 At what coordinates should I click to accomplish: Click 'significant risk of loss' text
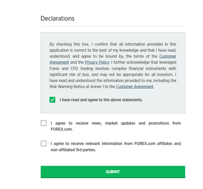[69, 75]
